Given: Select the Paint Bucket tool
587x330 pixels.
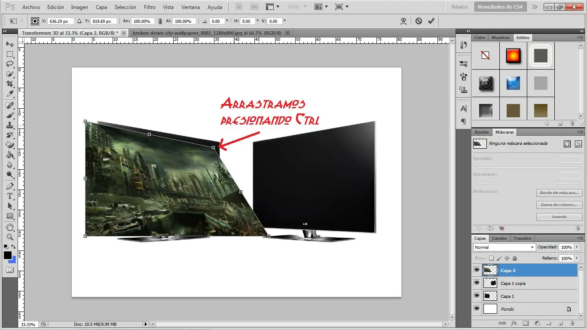Looking at the screenshot, I should tap(9, 155).
